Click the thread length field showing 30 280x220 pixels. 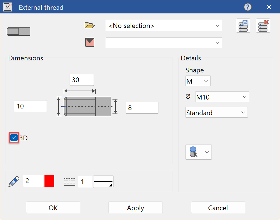(82, 80)
